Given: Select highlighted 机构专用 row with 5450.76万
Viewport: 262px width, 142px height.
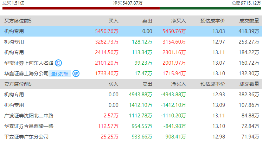Looking at the screenshot, I should (x=131, y=31).
